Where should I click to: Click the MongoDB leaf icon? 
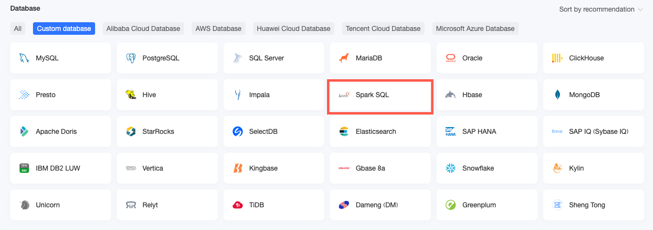(x=557, y=95)
